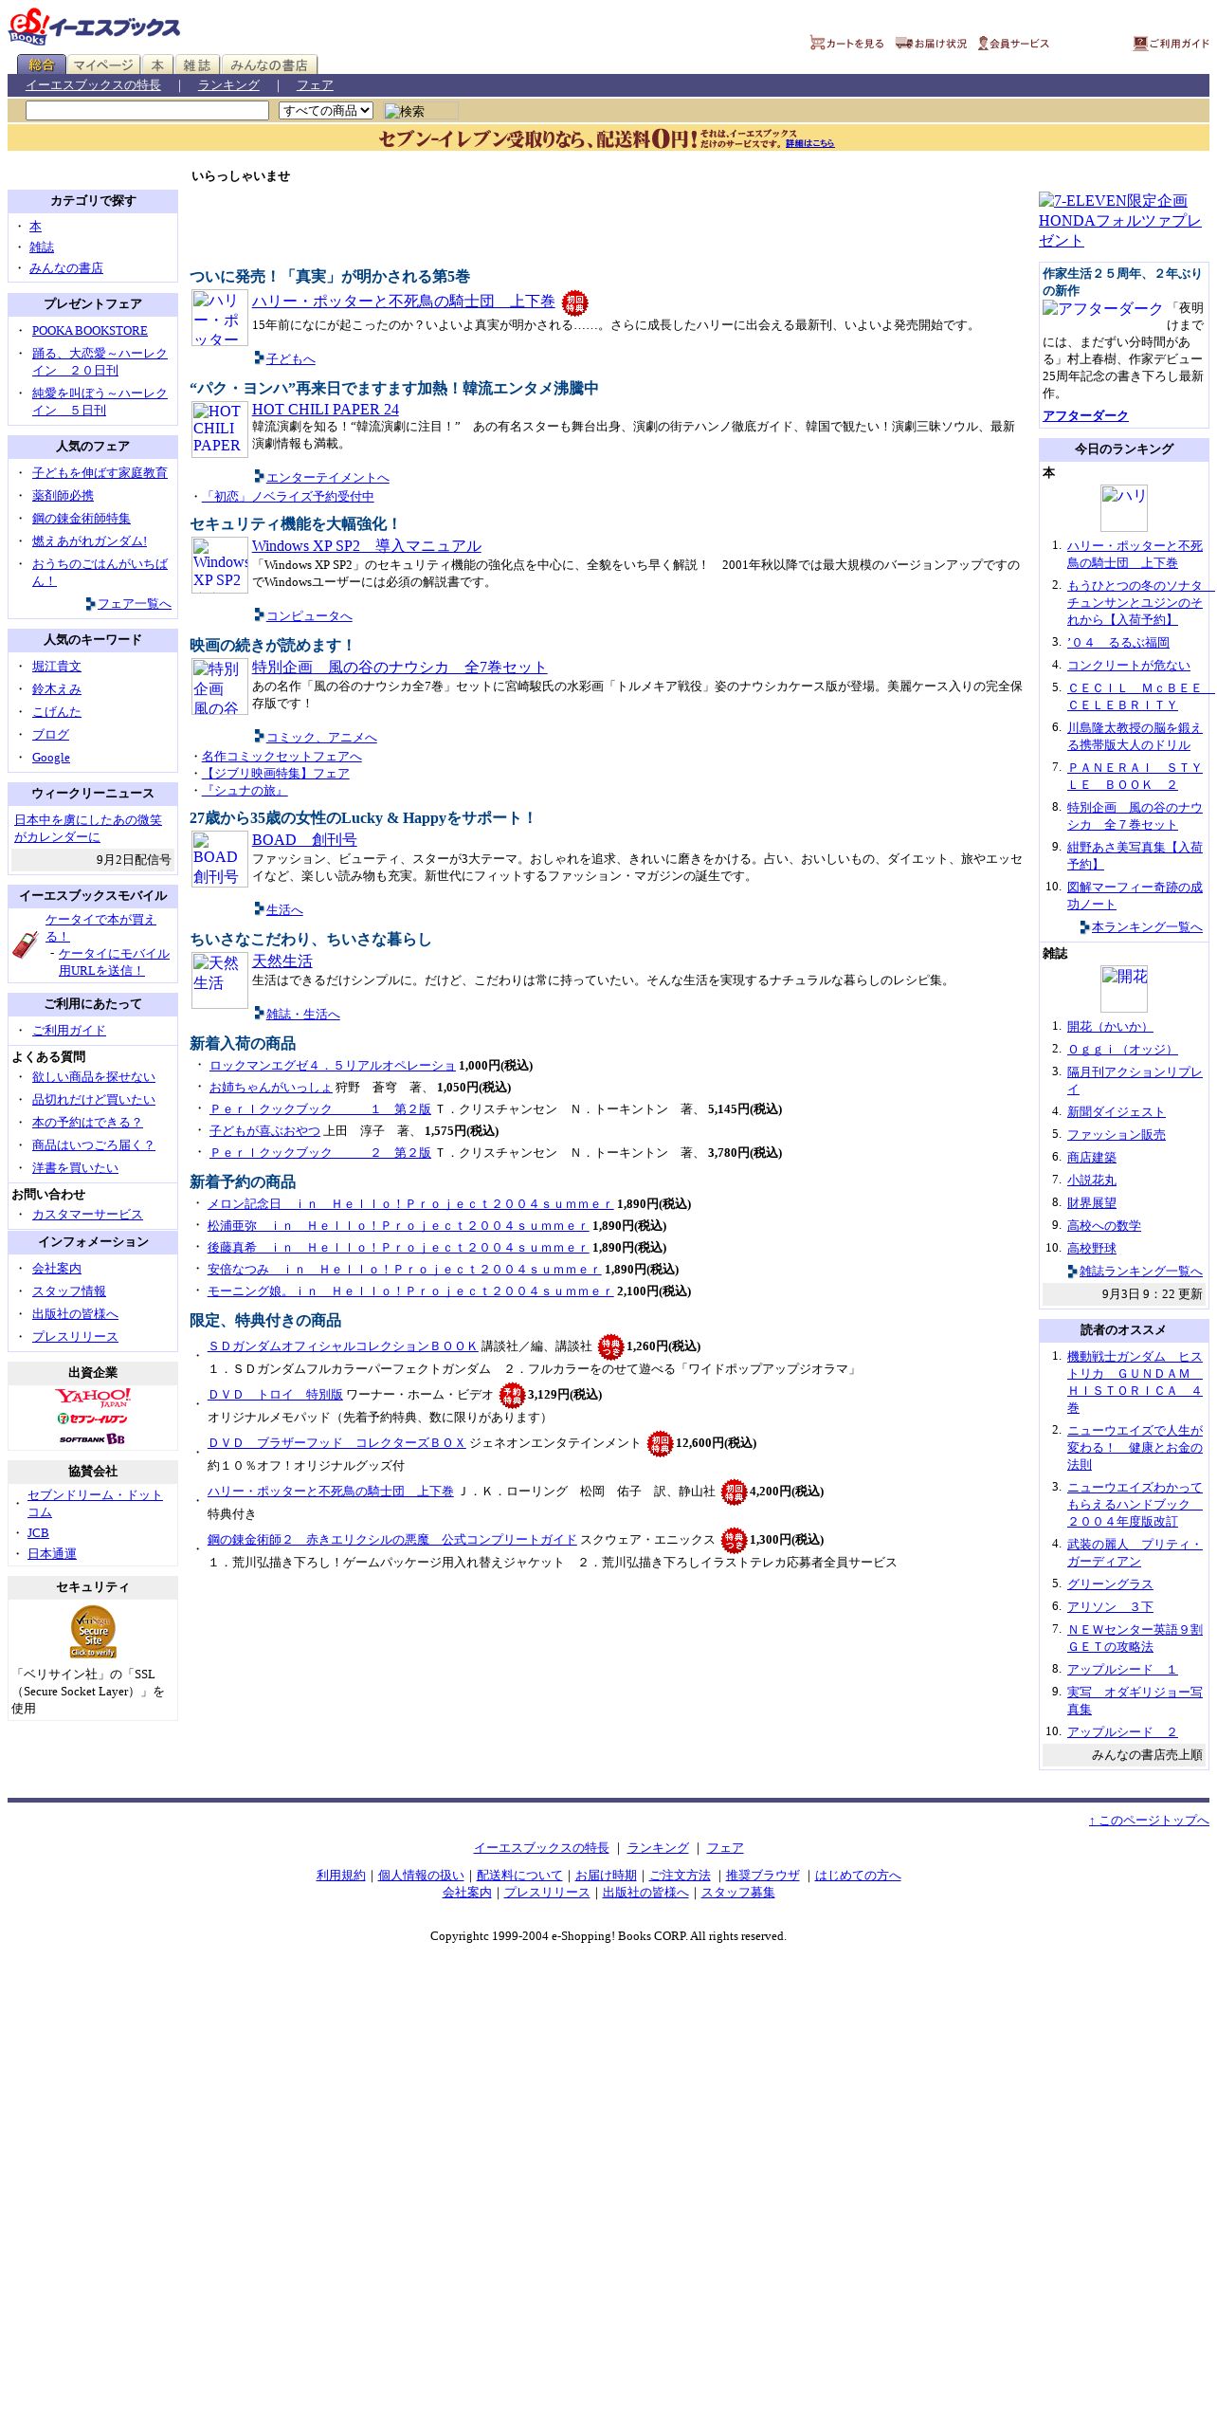Open アフターダーク text link
This screenshot has height=2435, width=1217.
(1085, 416)
